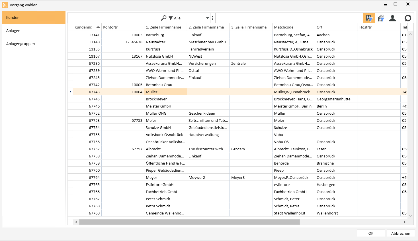Sort by KontoNr column header
The image size is (418, 241).
(123, 27)
